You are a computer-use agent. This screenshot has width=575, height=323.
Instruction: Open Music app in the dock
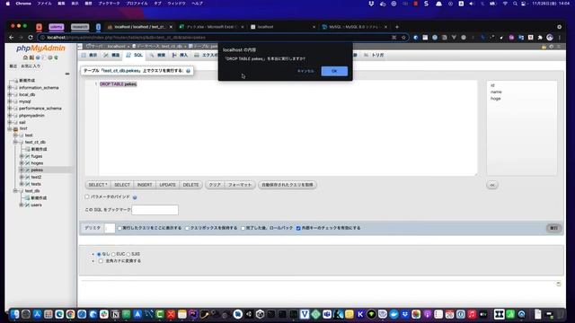(472, 314)
